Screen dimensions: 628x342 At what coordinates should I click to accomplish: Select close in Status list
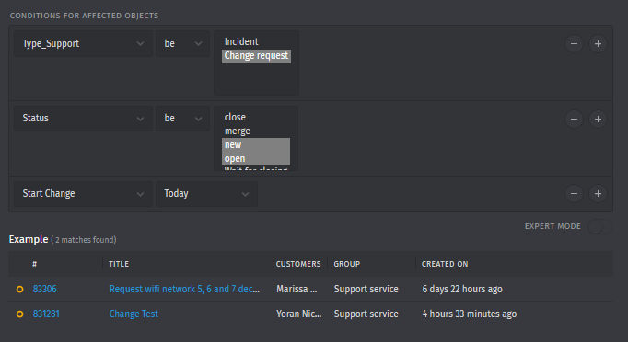point(255,117)
